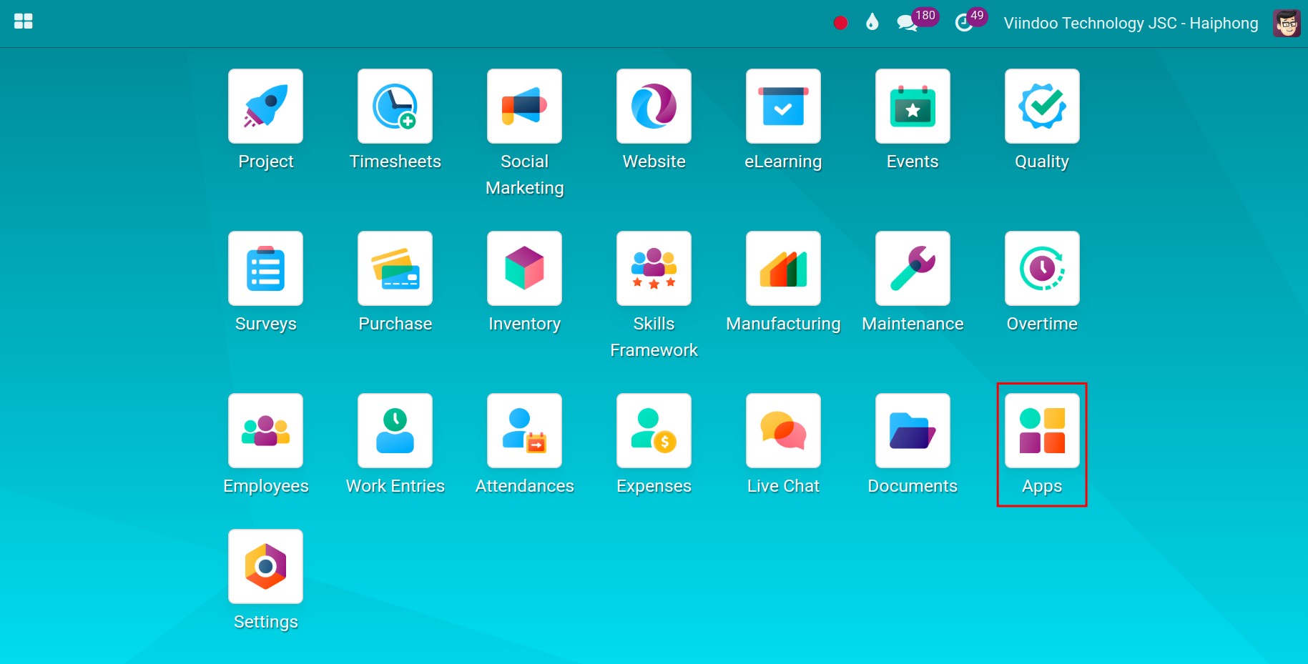The height and width of the screenshot is (664, 1308).
Task: Launch the Quality app
Action: [1042, 106]
